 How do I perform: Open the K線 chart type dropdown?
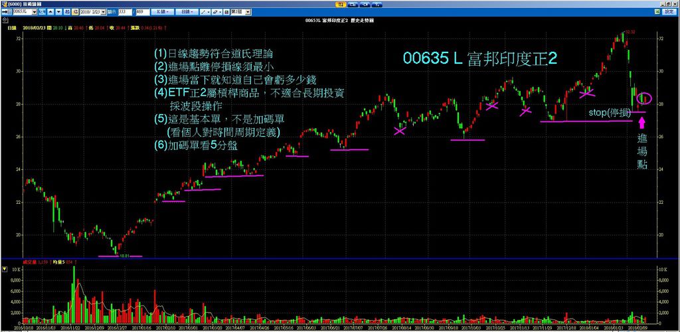(x=162, y=12)
